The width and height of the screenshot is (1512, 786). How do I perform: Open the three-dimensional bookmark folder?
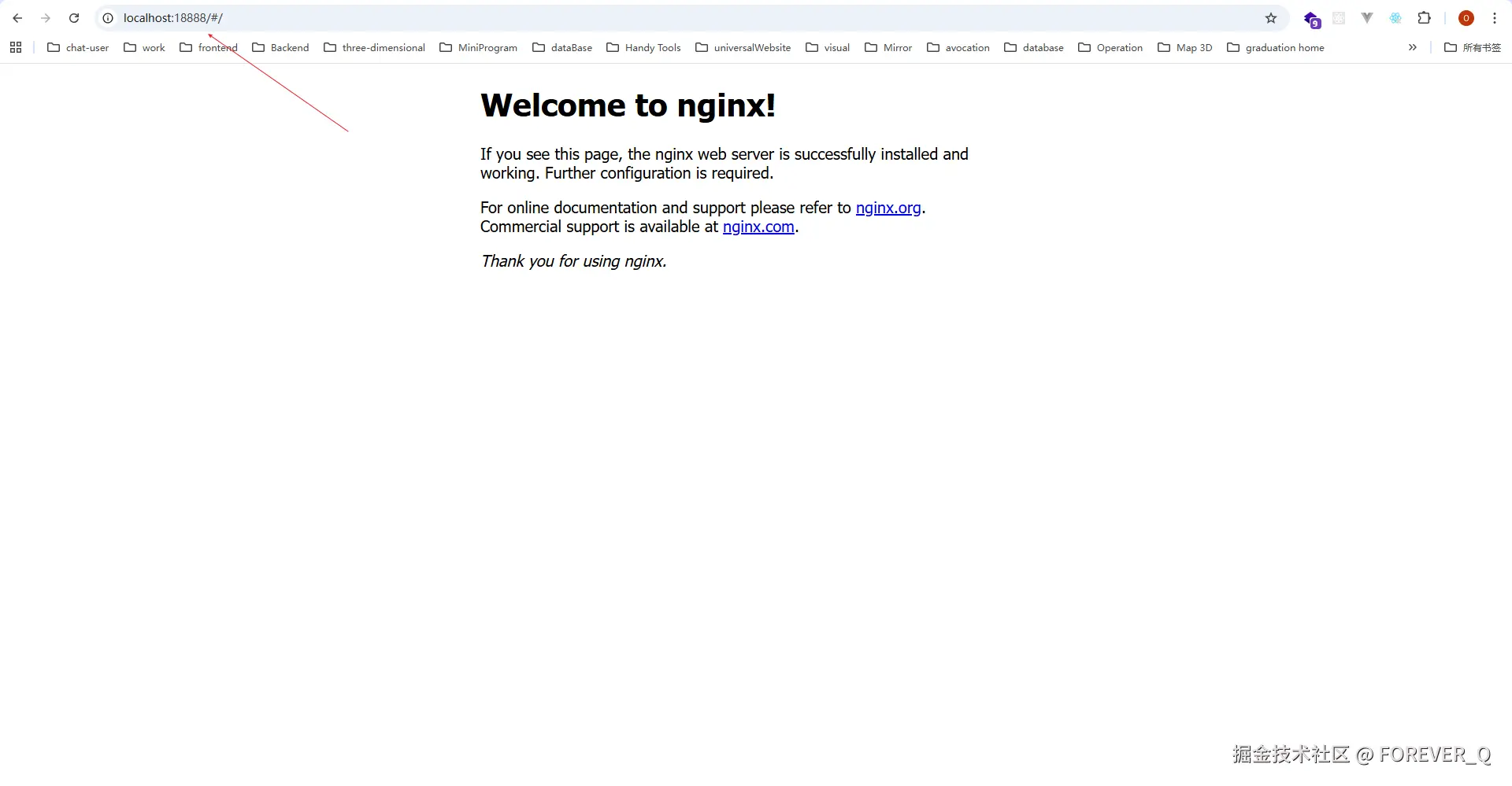374,47
